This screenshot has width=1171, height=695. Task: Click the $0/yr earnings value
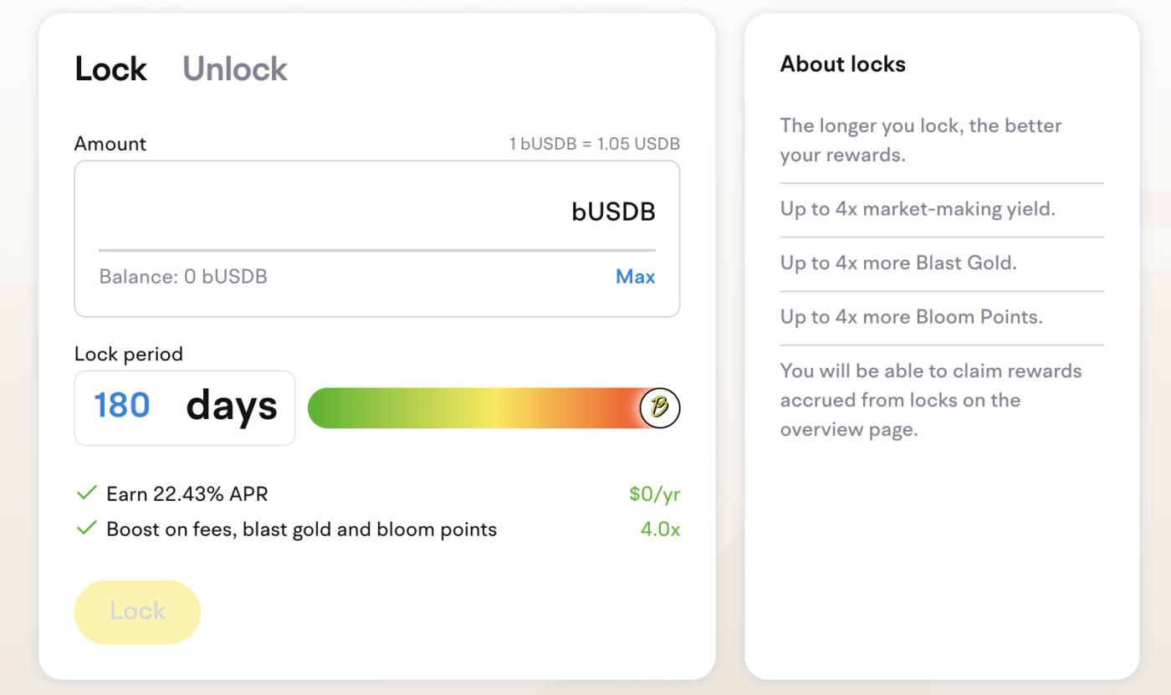click(x=654, y=494)
